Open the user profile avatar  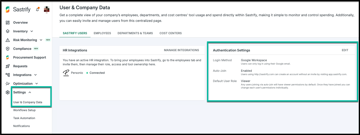click(47, 10)
